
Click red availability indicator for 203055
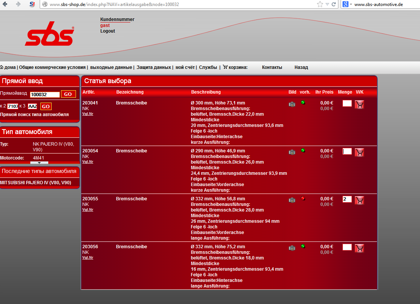point(303,198)
